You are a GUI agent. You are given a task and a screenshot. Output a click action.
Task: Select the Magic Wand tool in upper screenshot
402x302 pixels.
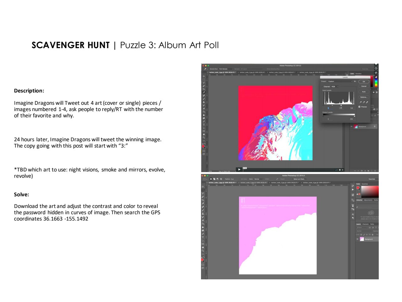pyautogui.click(x=204, y=86)
